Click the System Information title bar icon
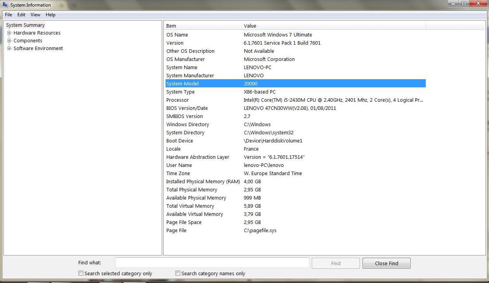 click(x=5, y=5)
